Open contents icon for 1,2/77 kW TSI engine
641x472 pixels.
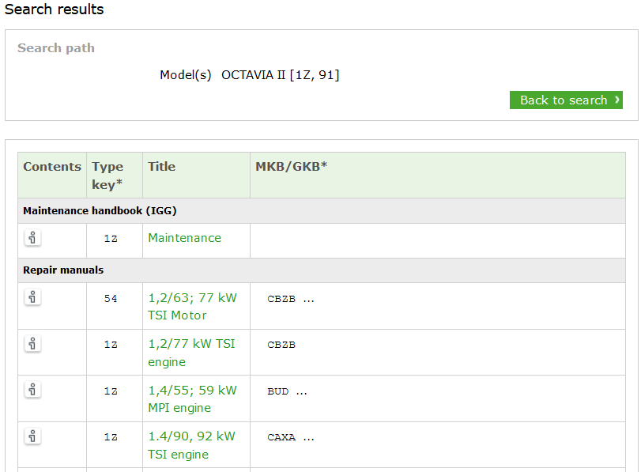(32, 344)
